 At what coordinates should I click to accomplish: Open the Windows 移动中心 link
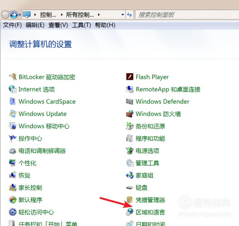(x=44, y=126)
